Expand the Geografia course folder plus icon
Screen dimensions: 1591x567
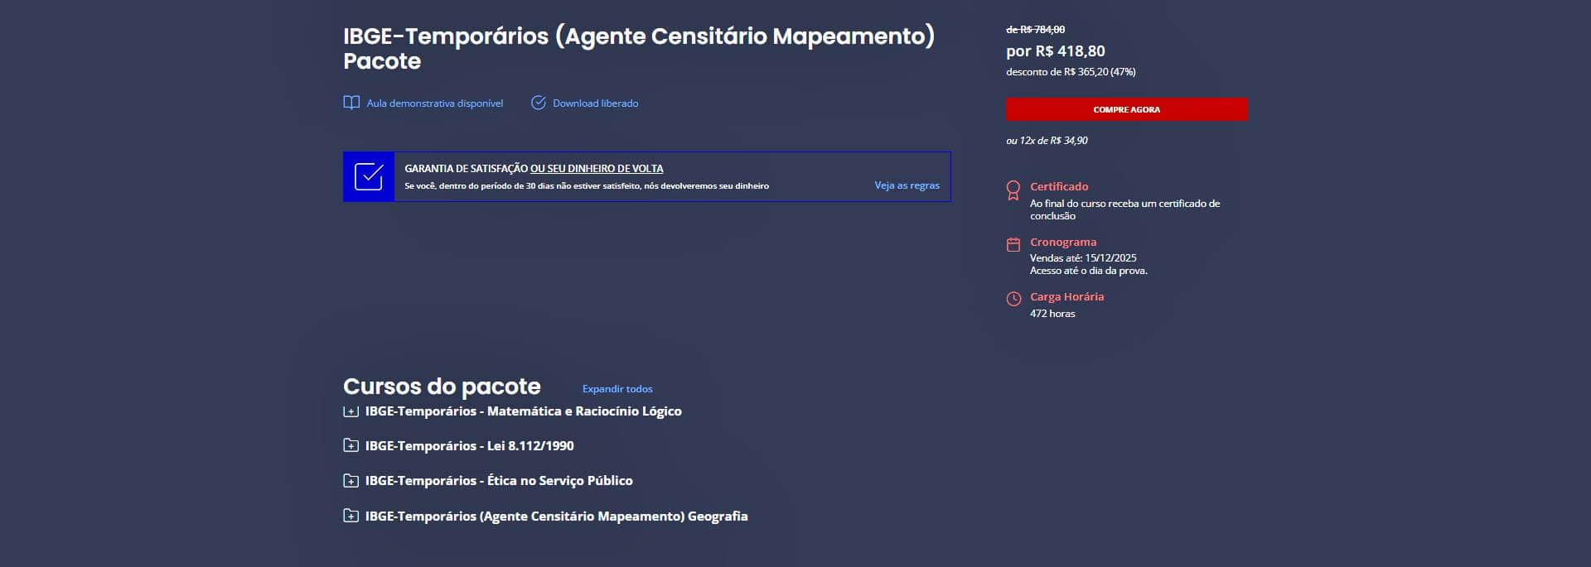click(x=351, y=517)
